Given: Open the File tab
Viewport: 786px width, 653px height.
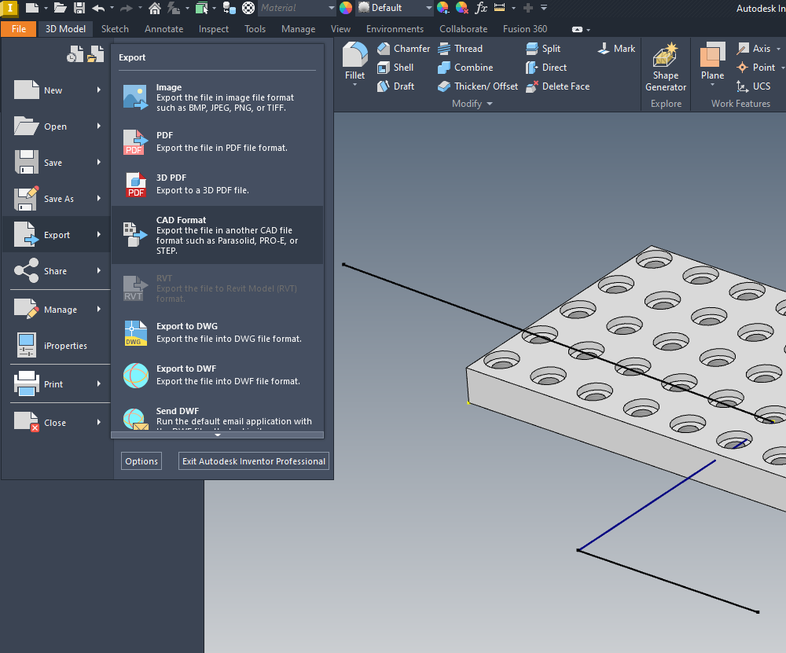Looking at the screenshot, I should tap(19, 29).
